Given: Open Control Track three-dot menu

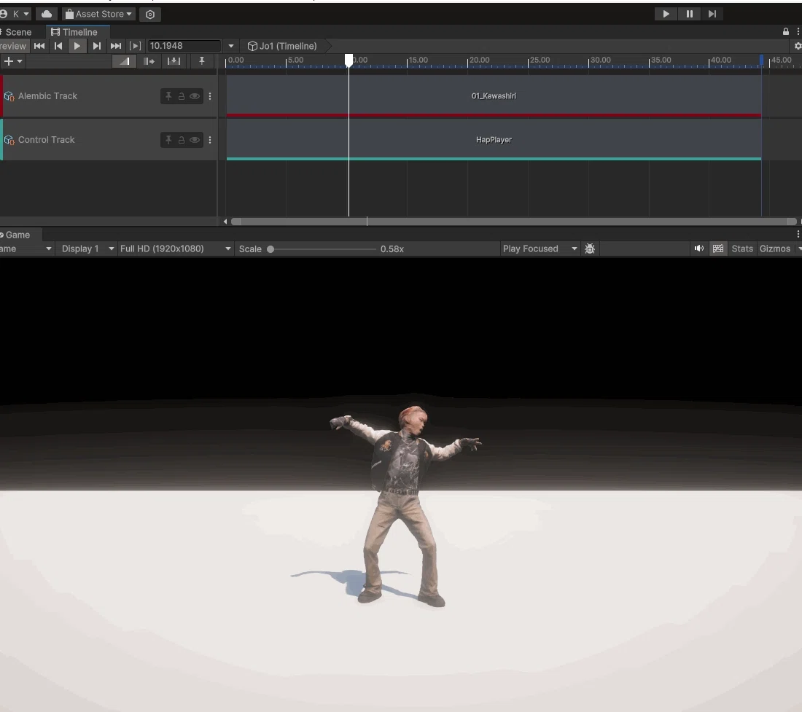Looking at the screenshot, I should pos(210,140).
